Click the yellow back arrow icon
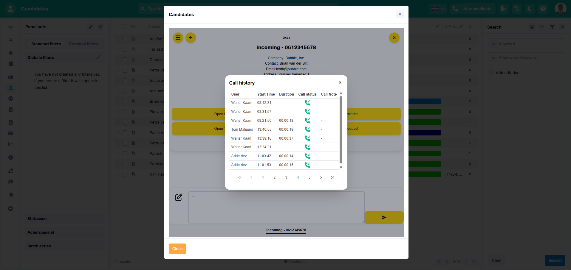The image size is (571, 270). 191,38
